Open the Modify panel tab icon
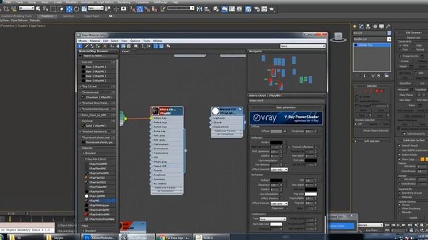428x240 pixels. pos(361,27)
